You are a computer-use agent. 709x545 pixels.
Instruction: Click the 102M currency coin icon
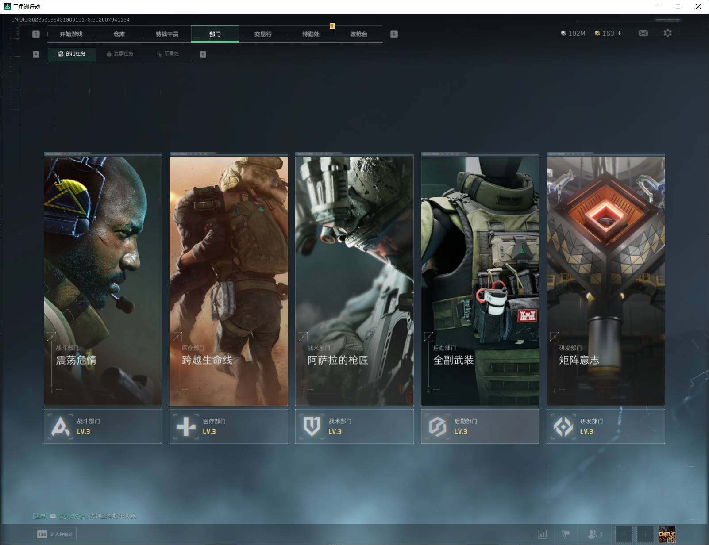pyautogui.click(x=563, y=33)
